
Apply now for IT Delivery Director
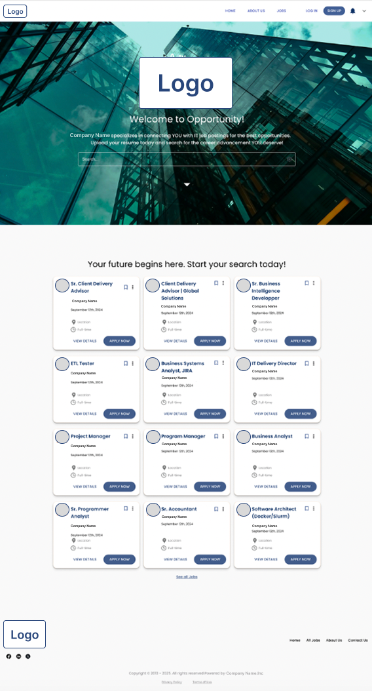[x=301, y=414]
